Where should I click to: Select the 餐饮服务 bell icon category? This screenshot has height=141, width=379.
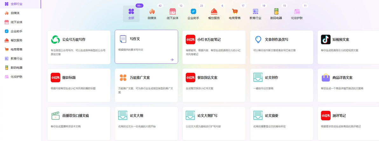pyautogui.click(x=214, y=11)
